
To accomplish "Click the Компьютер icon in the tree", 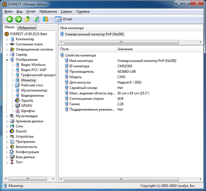I will [12, 39].
